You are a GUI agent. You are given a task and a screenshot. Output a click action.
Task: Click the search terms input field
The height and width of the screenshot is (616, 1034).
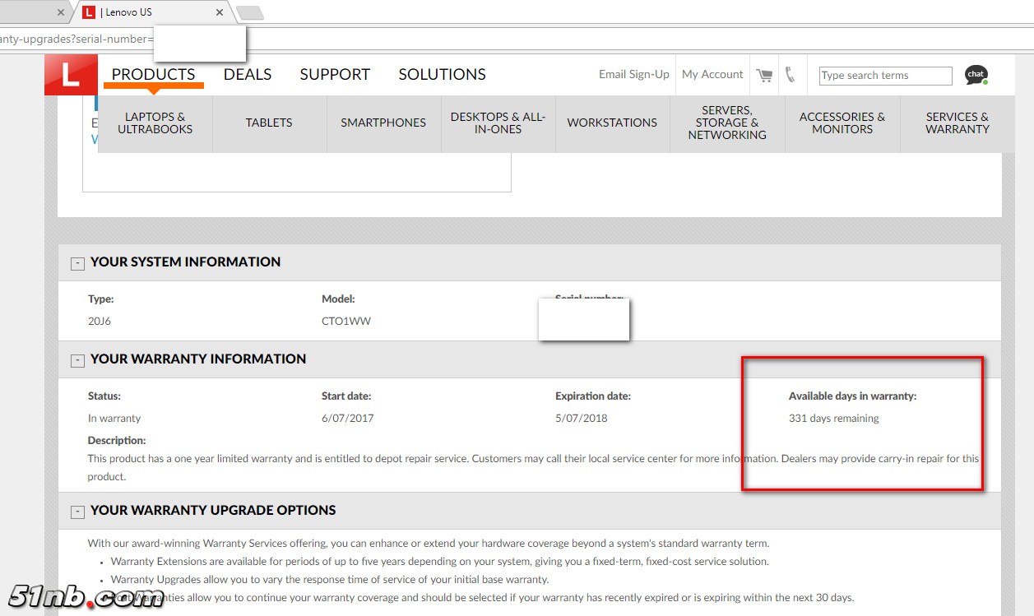click(885, 76)
